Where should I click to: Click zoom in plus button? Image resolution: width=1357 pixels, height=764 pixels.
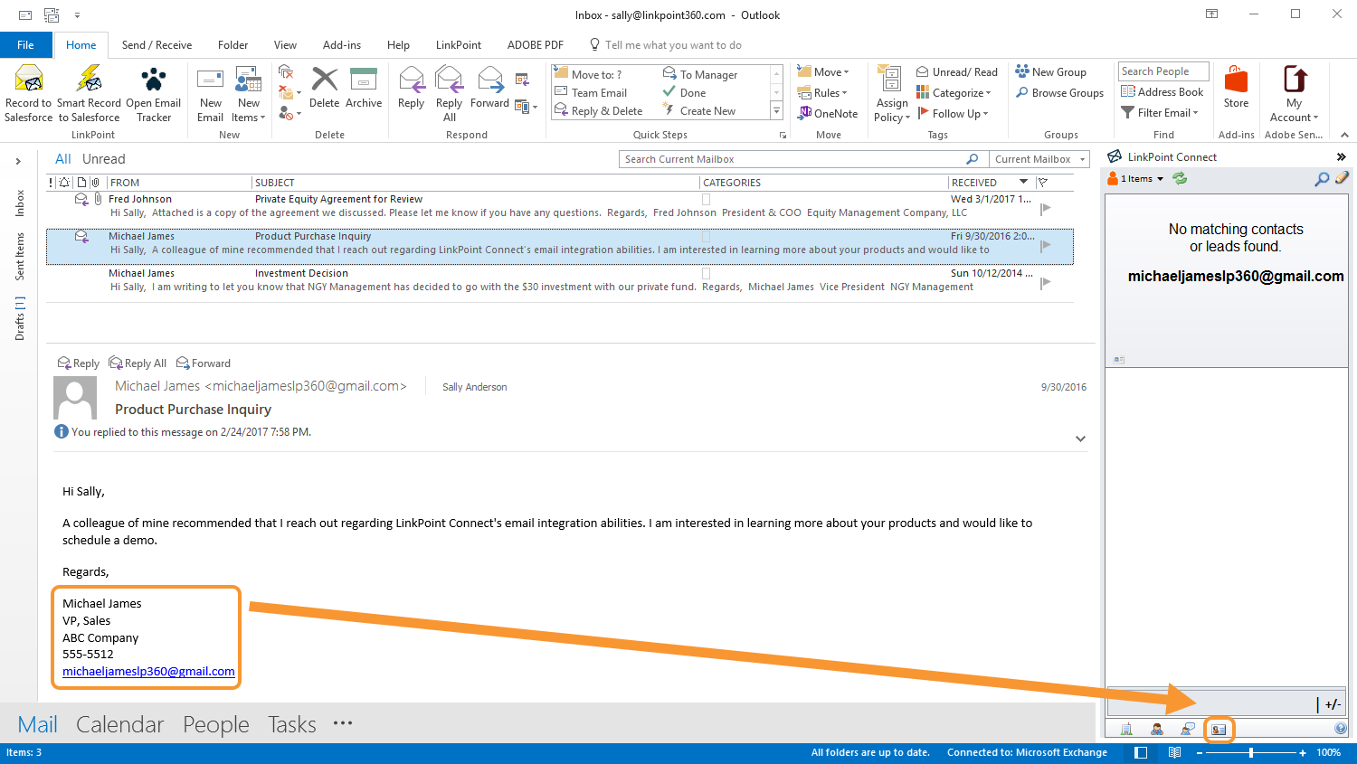point(1303,752)
